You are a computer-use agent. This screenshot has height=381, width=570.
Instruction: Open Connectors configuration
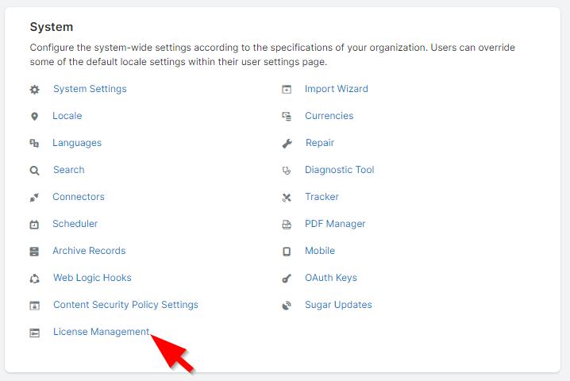(79, 197)
